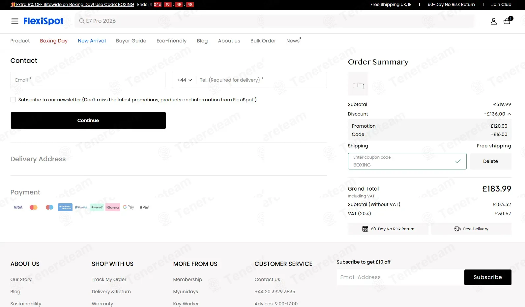
Task: Click the Apple Pay icon
Action: point(144,207)
